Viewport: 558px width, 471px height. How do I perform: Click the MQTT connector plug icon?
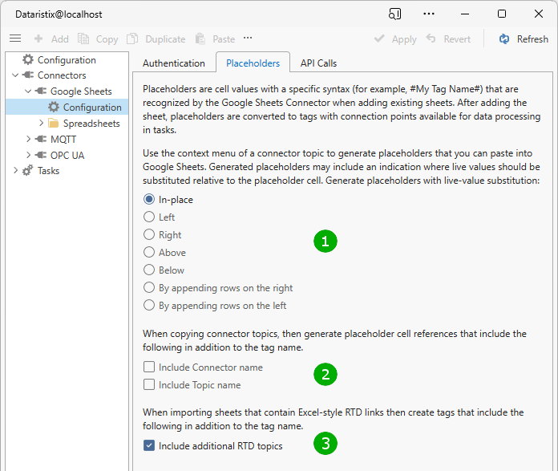[x=41, y=139]
